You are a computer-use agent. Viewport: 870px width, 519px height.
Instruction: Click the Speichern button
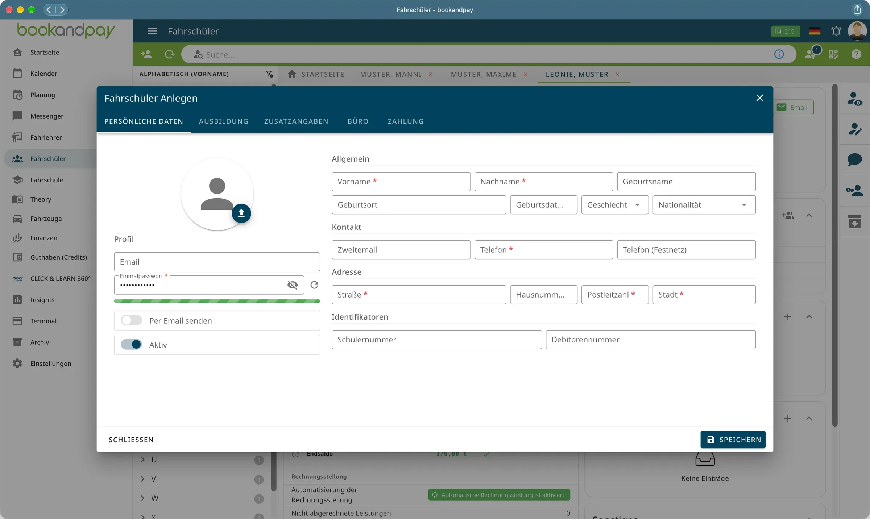pyautogui.click(x=733, y=440)
